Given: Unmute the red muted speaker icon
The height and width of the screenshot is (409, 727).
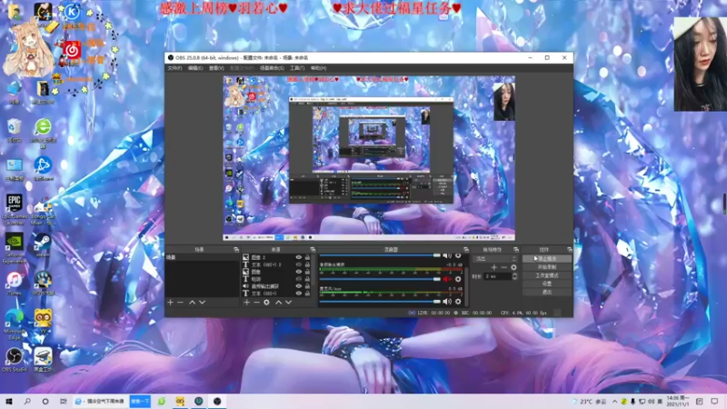Looking at the screenshot, I should [446, 279].
